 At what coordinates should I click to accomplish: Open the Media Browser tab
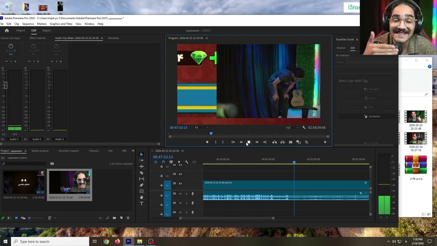pos(40,151)
